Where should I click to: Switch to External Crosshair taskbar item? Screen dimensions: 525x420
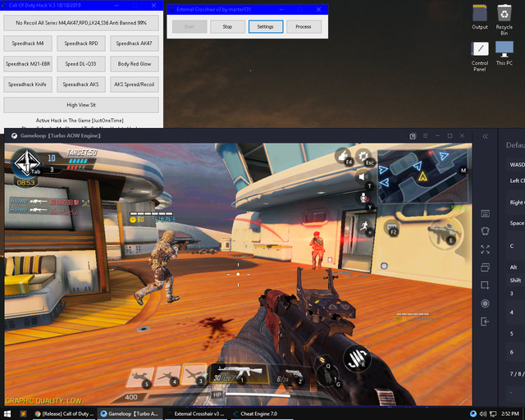pos(197,414)
